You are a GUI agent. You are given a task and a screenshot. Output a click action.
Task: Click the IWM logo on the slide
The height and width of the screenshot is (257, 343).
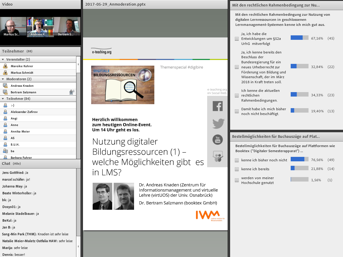coord(210,216)
